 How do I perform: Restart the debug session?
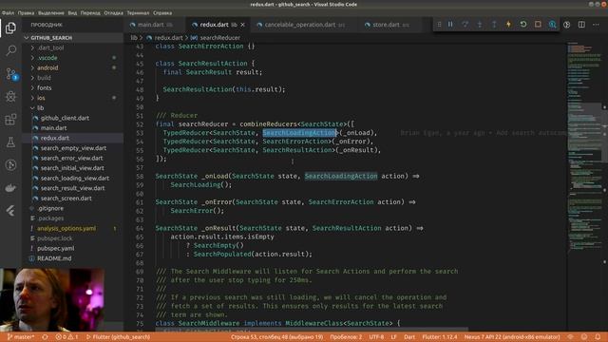(x=523, y=25)
